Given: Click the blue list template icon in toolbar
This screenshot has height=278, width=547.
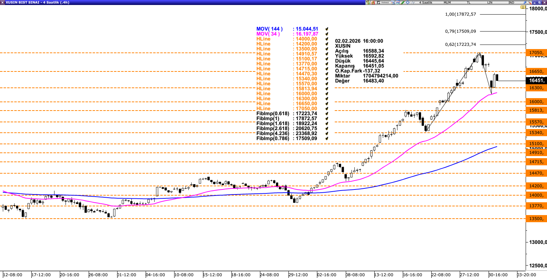Looking at the screenshot, I should [x=393, y=2].
